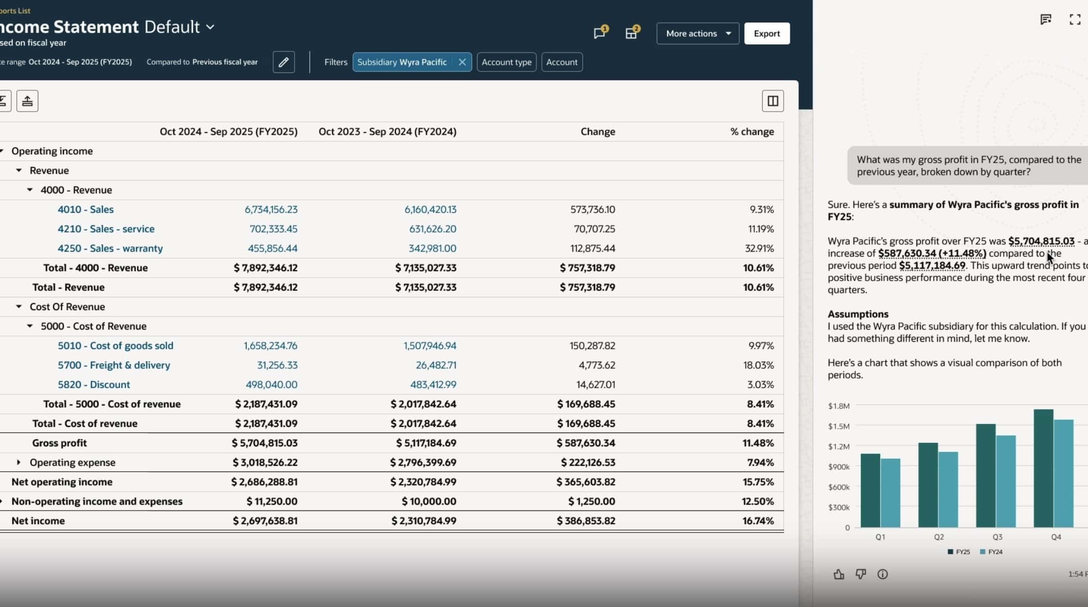Click the pencil edit range icon
Screen dimensions: 1088x607
coord(283,62)
